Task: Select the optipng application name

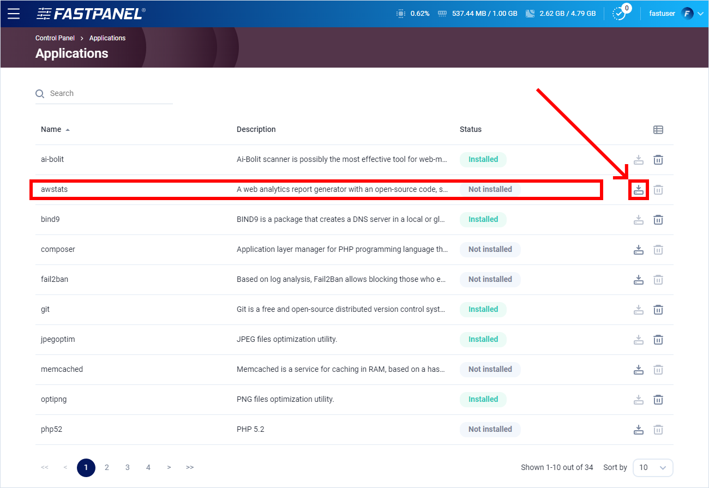Action: tap(53, 399)
